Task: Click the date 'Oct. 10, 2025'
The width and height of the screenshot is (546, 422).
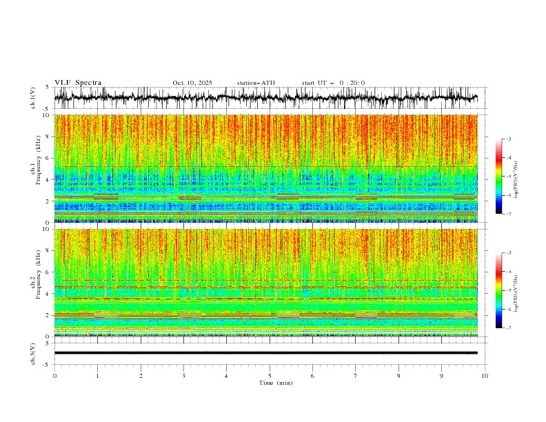Action: pyautogui.click(x=192, y=83)
